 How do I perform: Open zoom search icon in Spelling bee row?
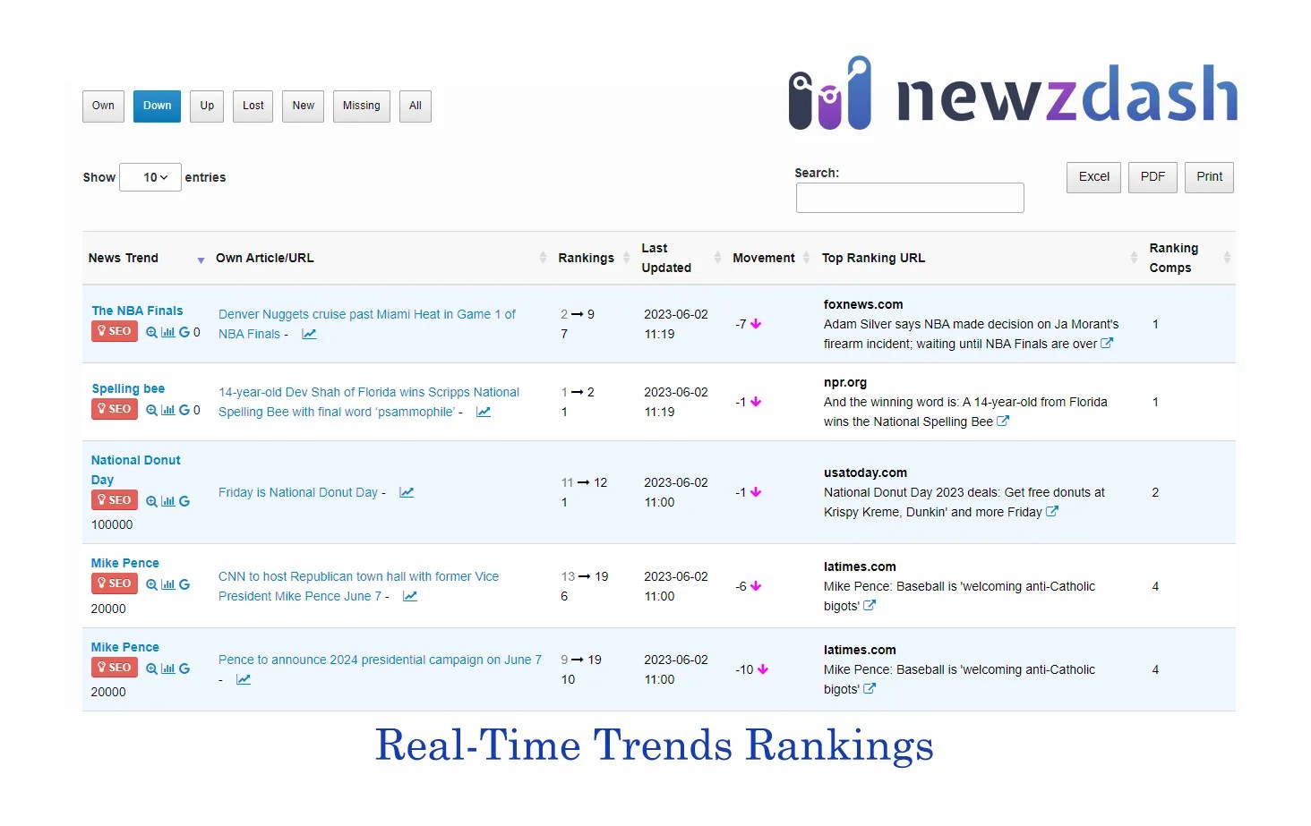coord(151,410)
